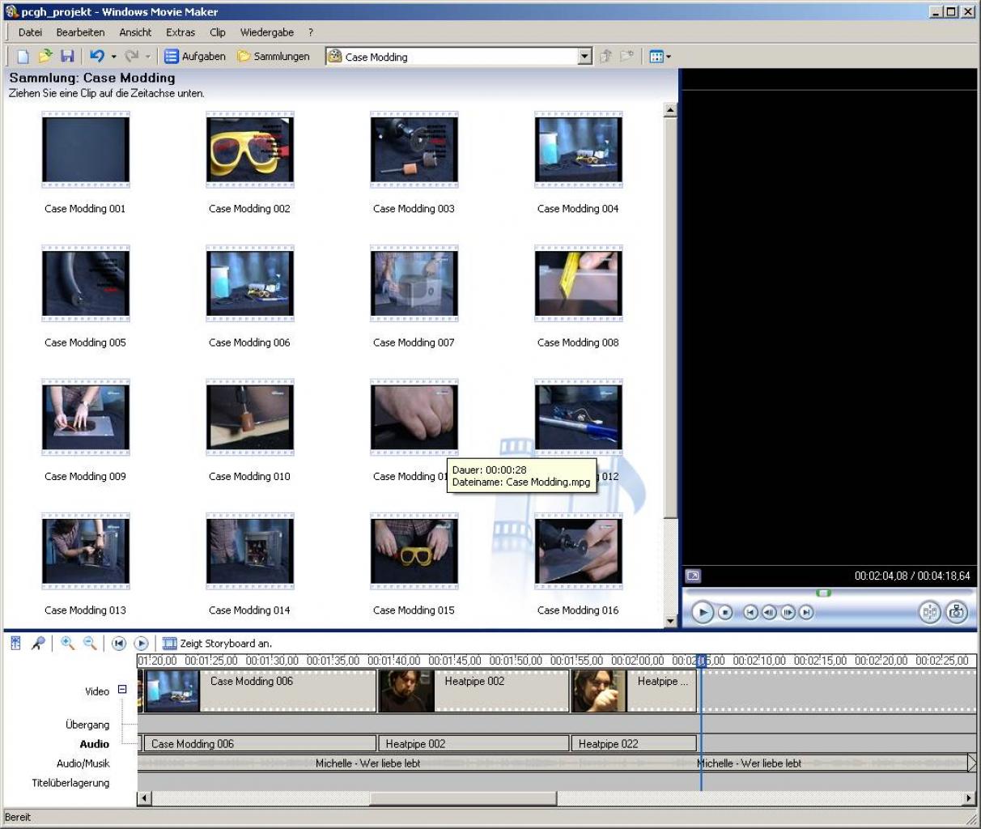Viewport: 981px width, 829px height.
Task: Switch to storyboard with Zeigt Storyboard an
Action: click(218, 644)
